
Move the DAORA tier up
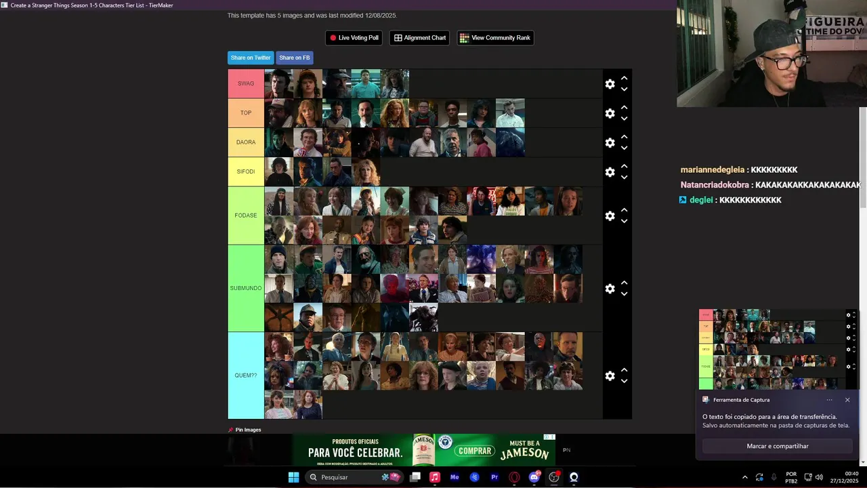(625, 138)
